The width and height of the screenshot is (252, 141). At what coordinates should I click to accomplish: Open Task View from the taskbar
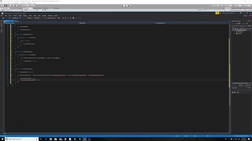[x=41, y=139]
